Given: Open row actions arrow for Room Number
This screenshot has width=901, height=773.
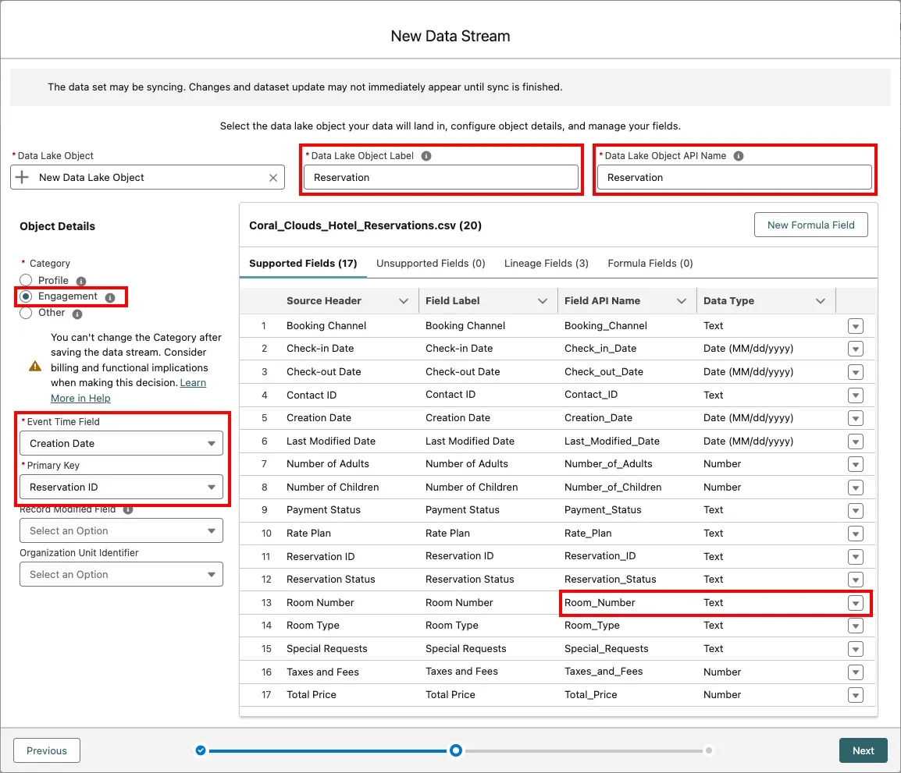Looking at the screenshot, I should coord(856,603).
